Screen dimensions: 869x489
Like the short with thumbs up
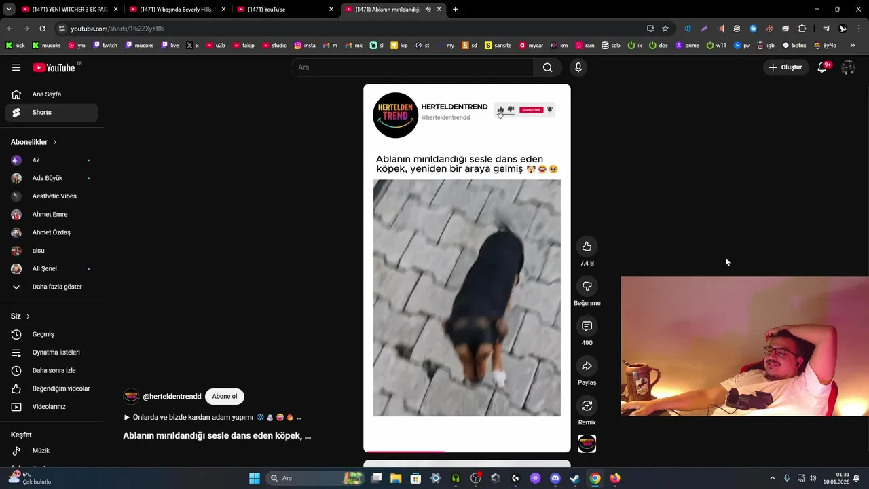coord(587,247)
